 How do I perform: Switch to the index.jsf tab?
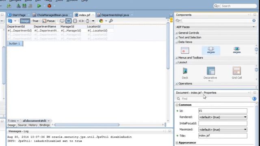[84, 15]
